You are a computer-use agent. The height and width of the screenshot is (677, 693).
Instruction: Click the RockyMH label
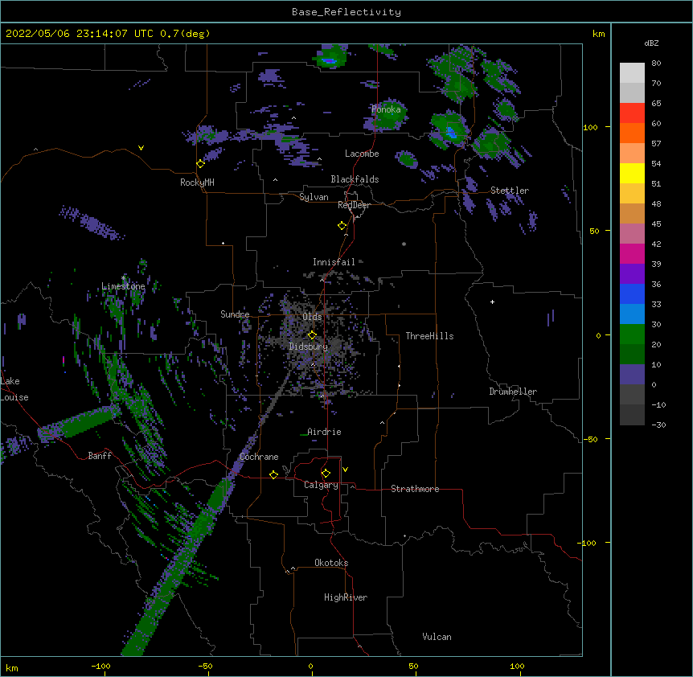[x=197, y=183]
